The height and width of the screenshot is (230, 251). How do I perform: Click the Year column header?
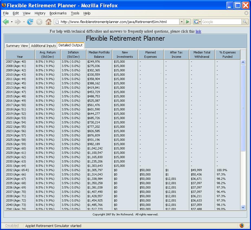[20, 55]
